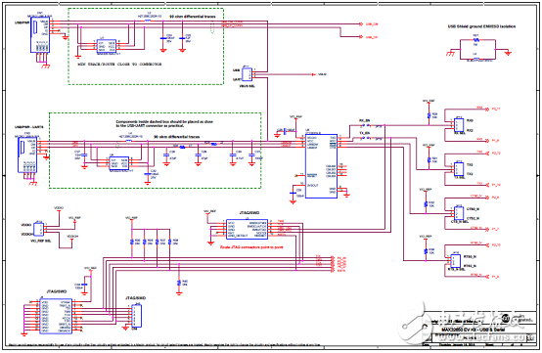The width and height of the screenshot is (542, 353).
Task: Click the red Route JTAG connectors note
Action: 252,247
